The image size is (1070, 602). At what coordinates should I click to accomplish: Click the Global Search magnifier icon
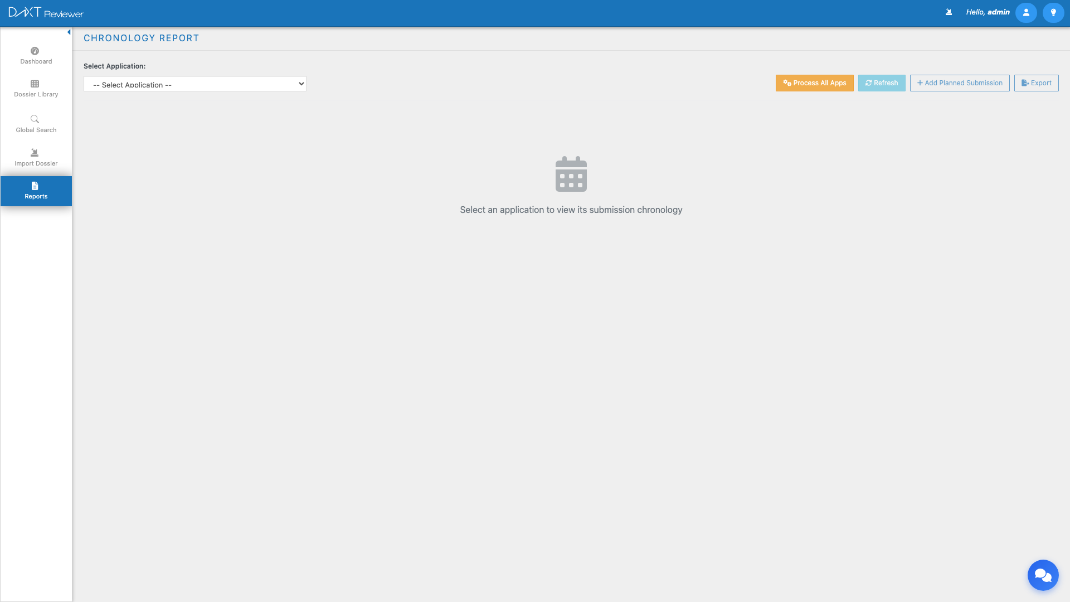35,119
